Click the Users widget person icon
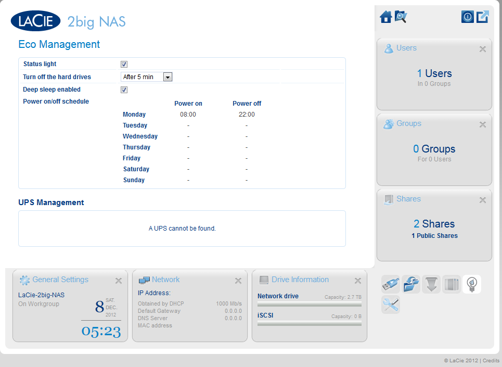 tap(389, 48)
